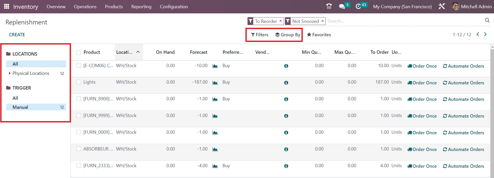Select the Lights row checkbox
Viewport: 494px width, 178px height.
pos(79,82)
